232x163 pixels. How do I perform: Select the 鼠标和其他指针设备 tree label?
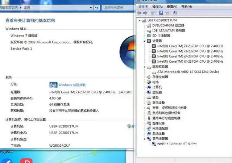166,113
